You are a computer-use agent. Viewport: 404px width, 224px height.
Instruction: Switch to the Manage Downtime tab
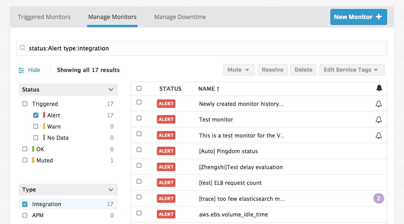pos(180,17)
